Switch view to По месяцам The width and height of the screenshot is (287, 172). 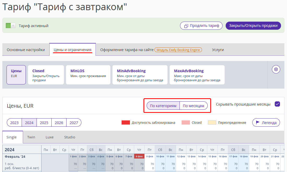pos(194,106)
